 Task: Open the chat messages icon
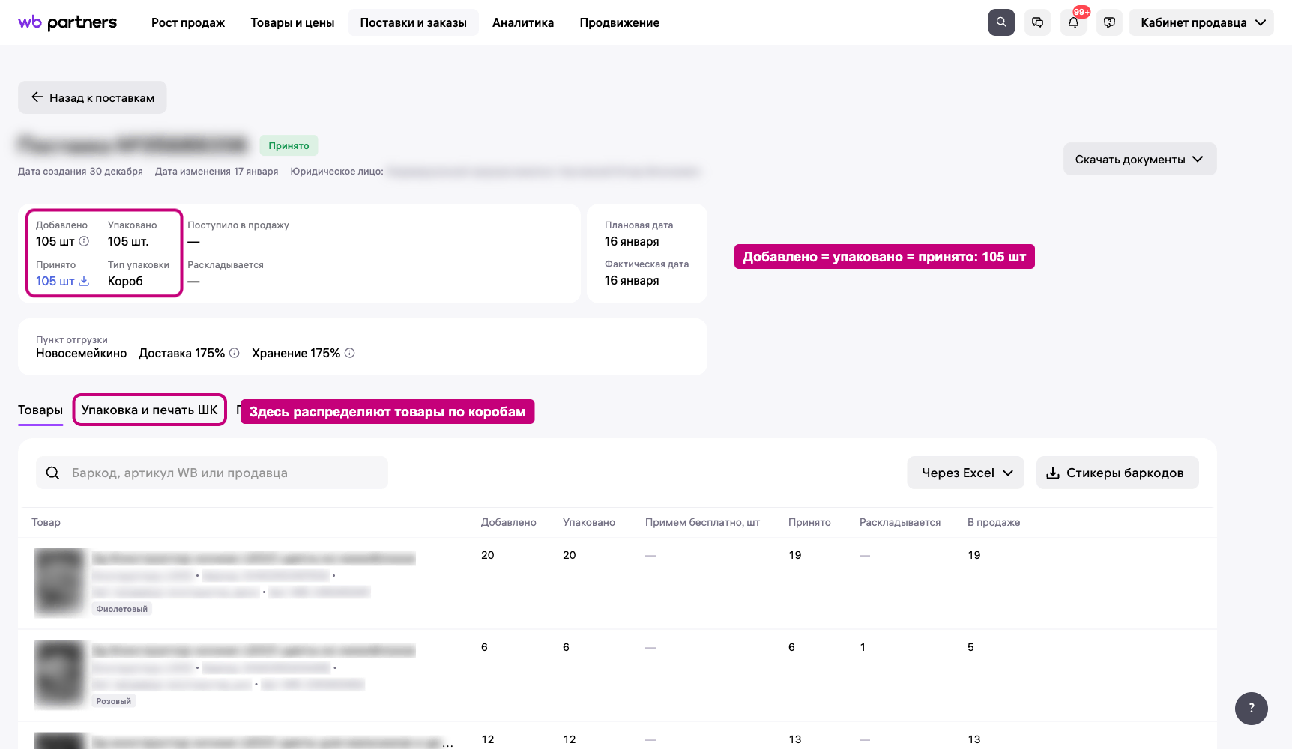click(x=1037, y=22)
